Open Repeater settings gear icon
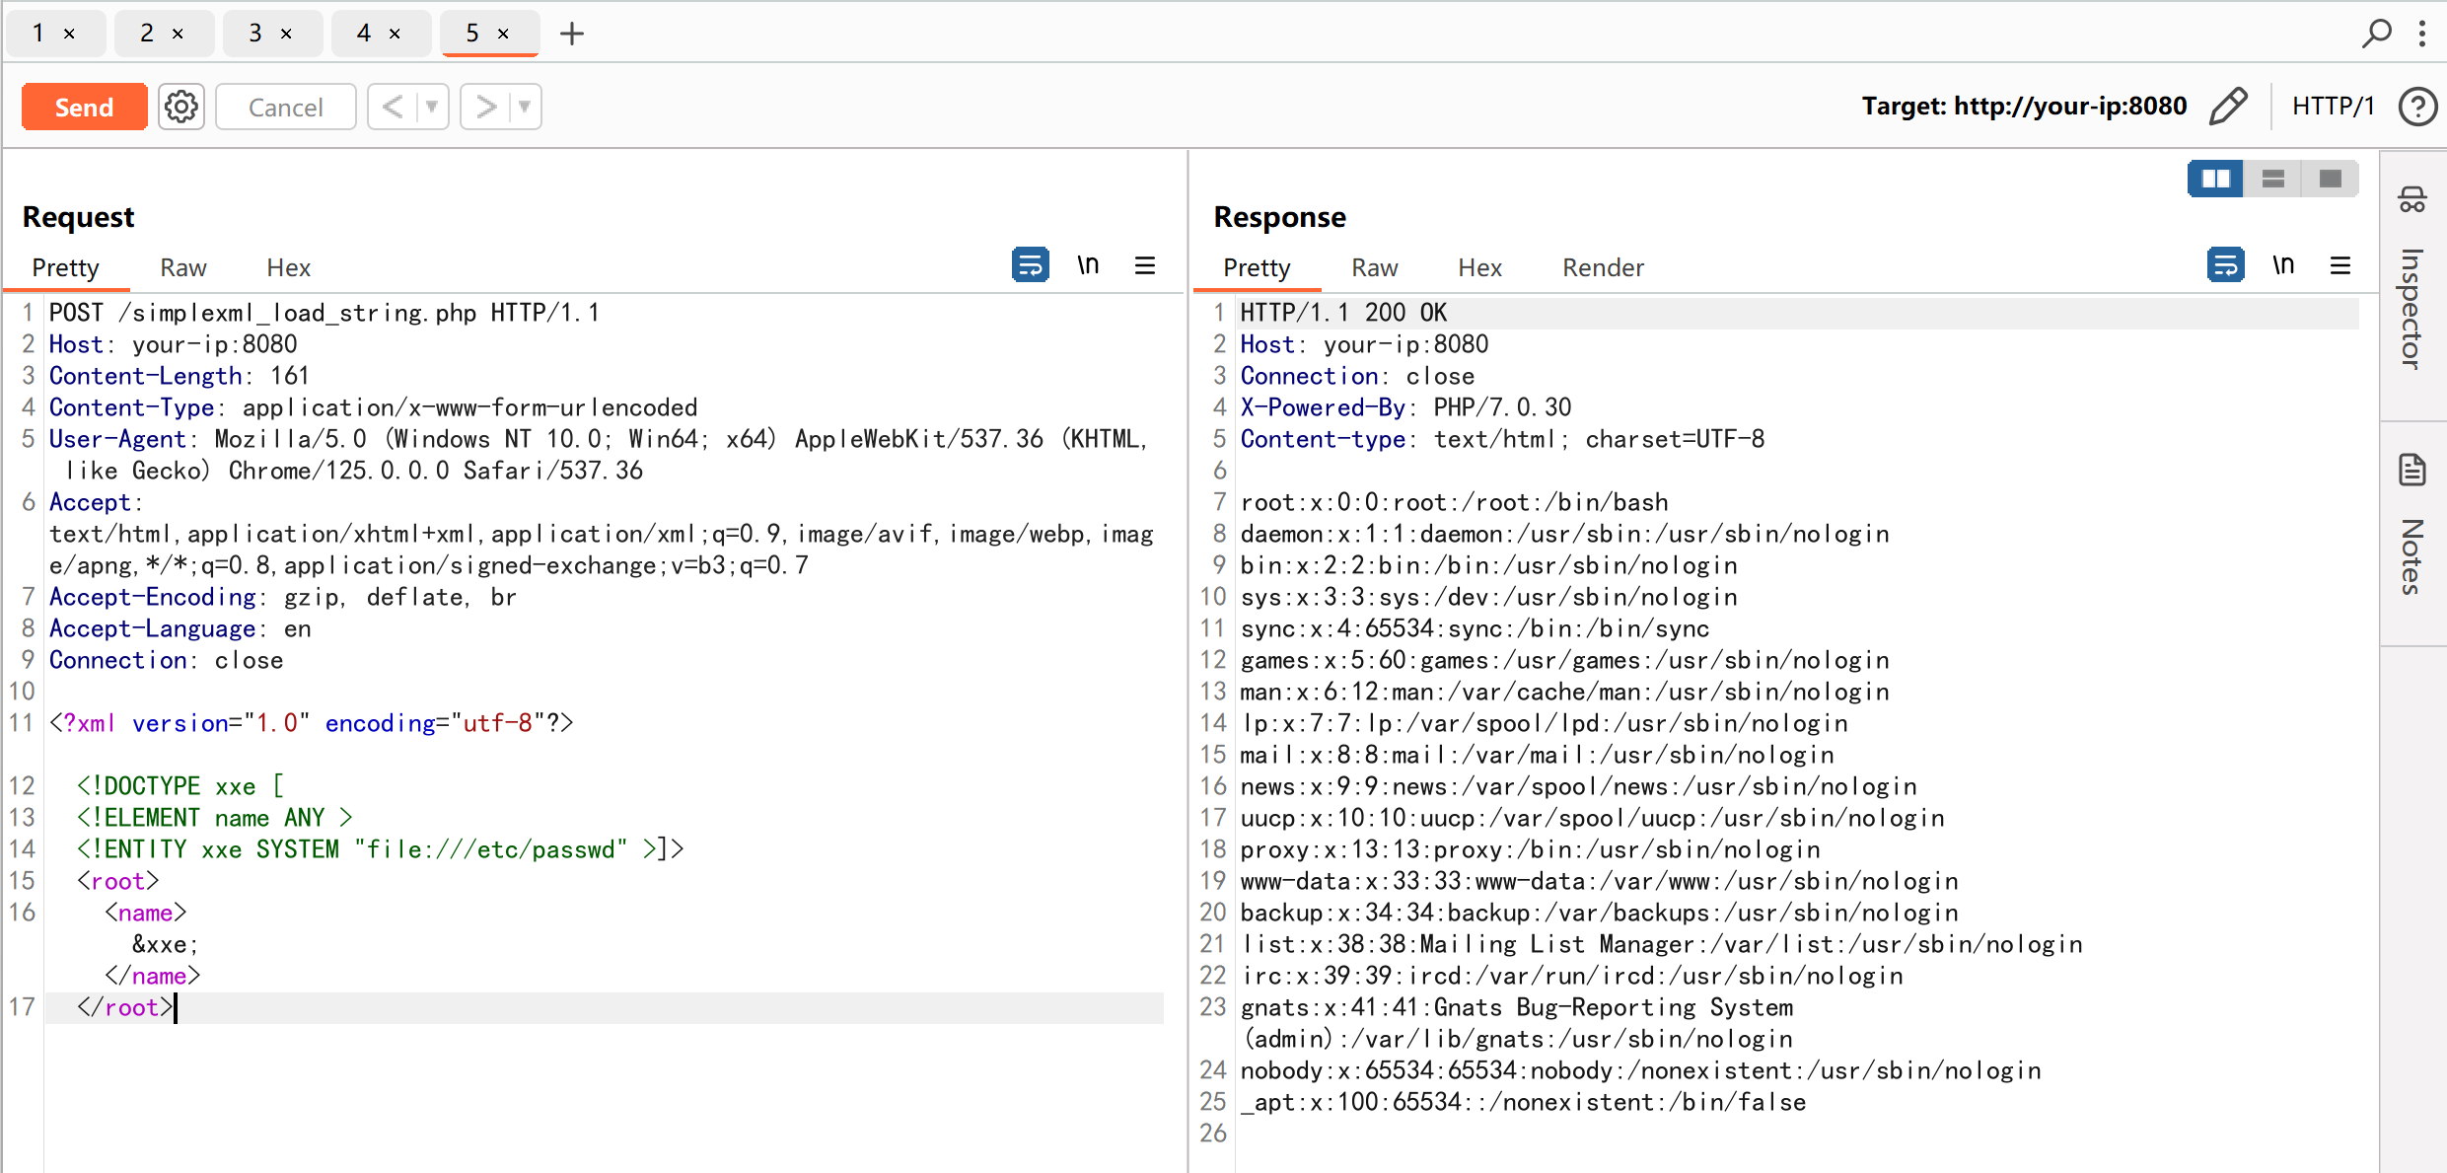 (181, 107)
